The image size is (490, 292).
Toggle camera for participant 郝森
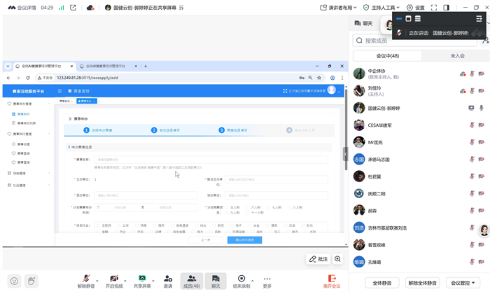pyautogui.click(x=482, y=211)
